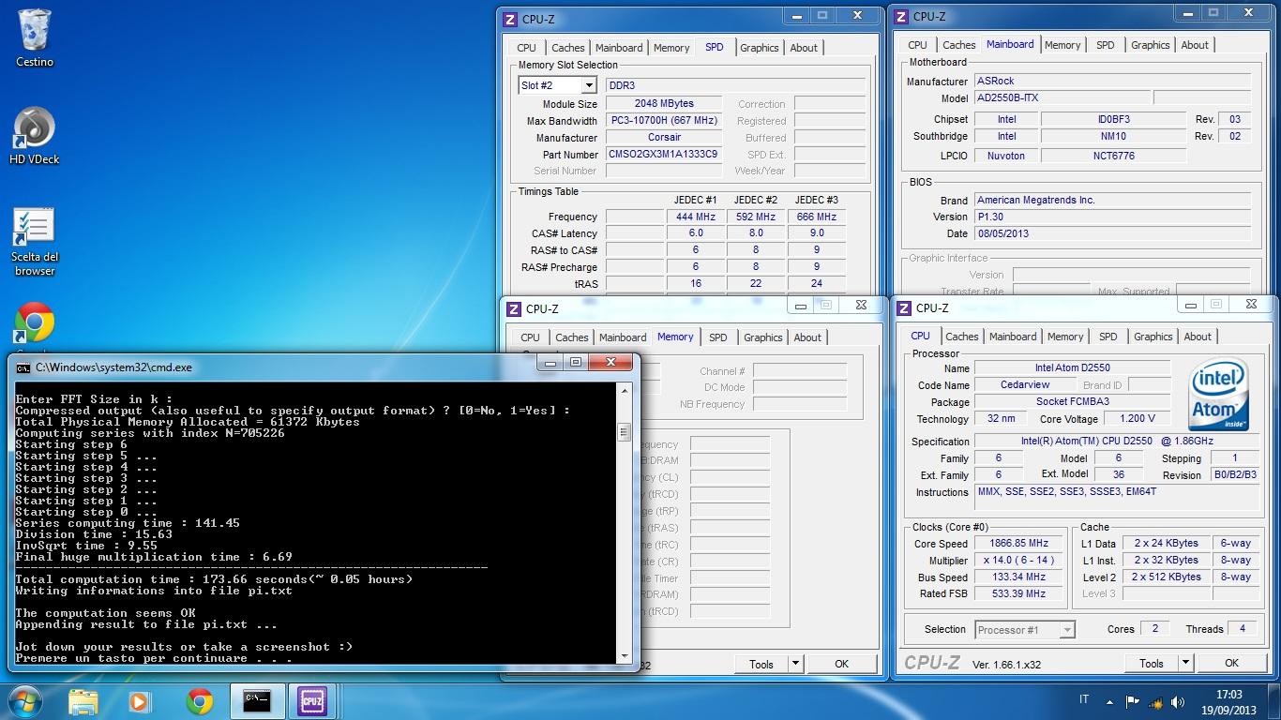Open the SPD tab in the Mainboard window
The image size is (1281, 720).
(1106, 45)
